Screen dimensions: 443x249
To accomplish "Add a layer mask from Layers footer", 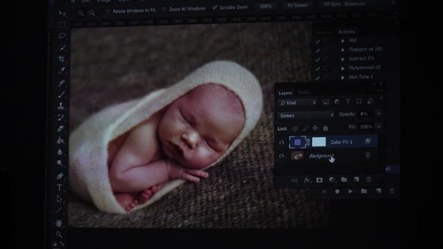I will 319,180.
